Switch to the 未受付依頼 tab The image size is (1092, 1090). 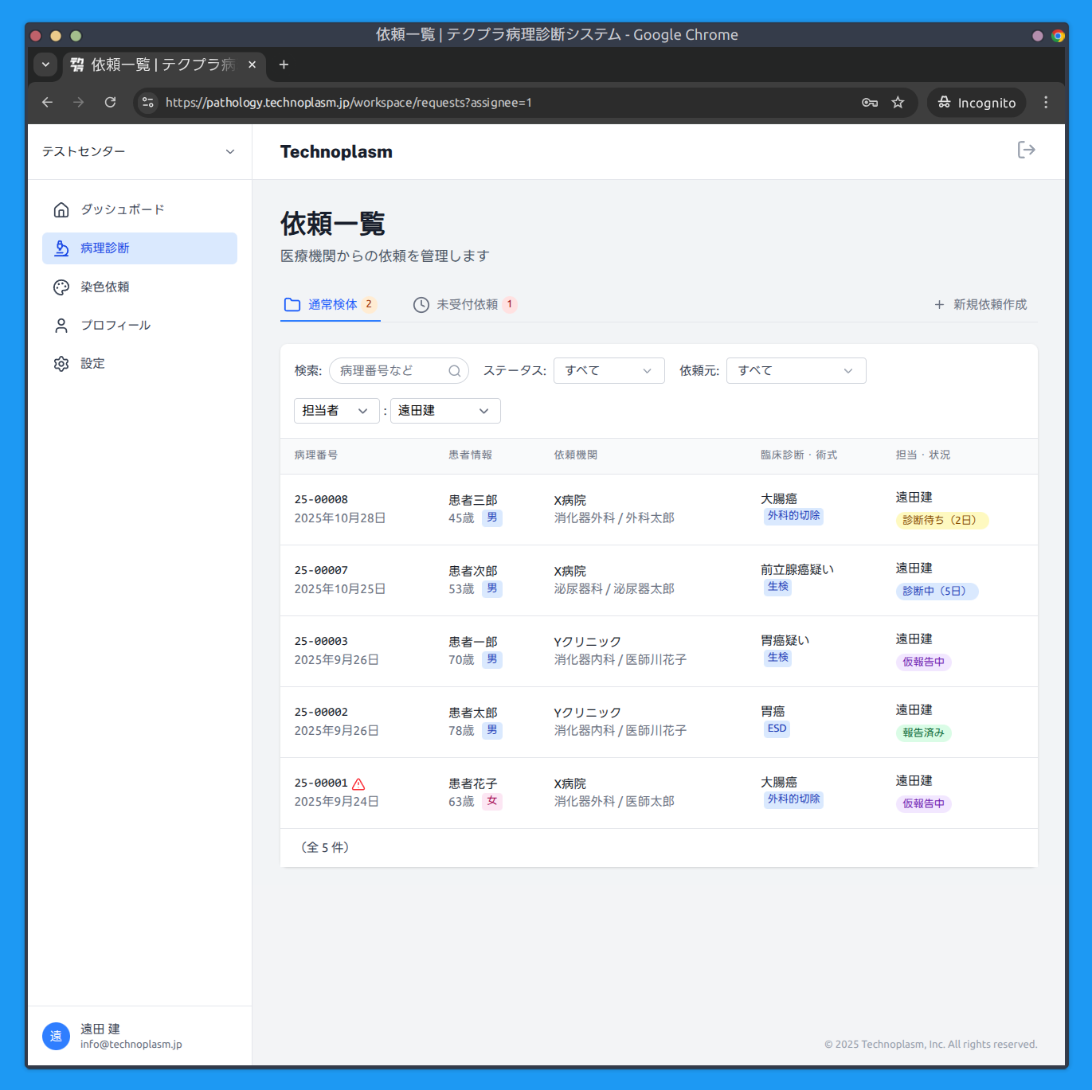[x=466, y=305]
